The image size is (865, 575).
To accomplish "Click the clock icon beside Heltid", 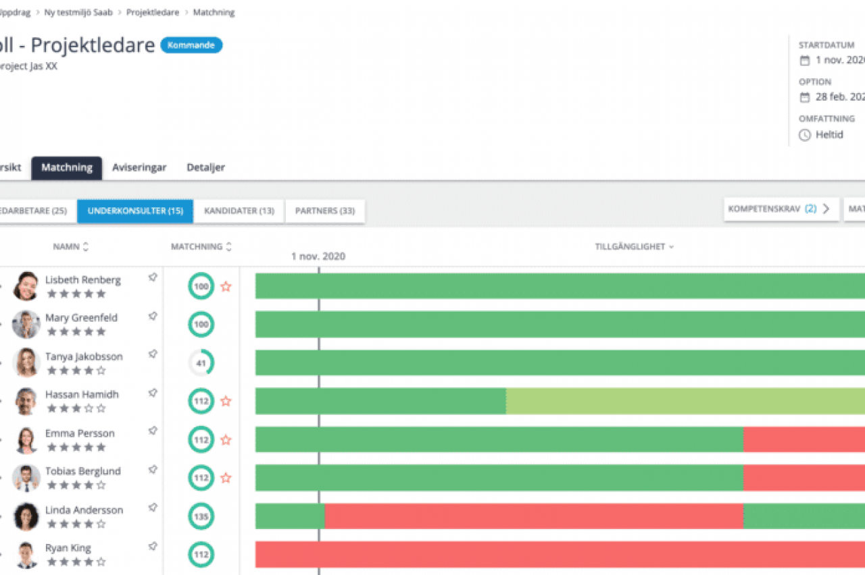I will click(804, 135).
